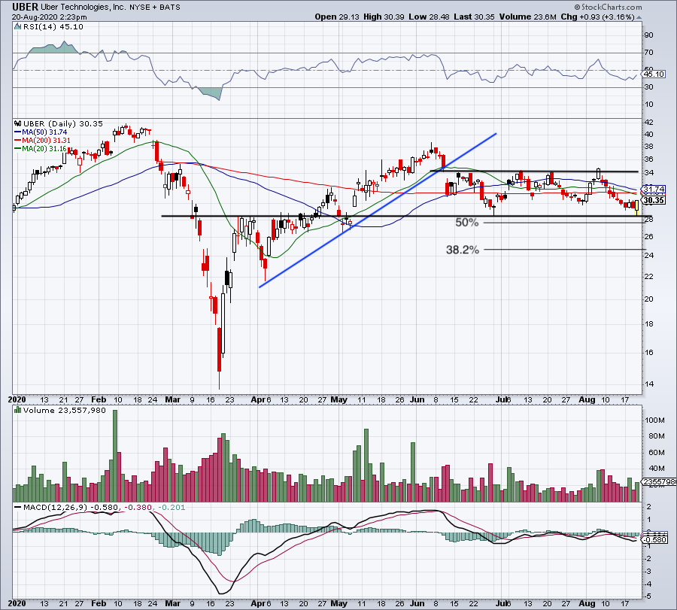Click the 90 level on RSI axis
The image size is (677, 610).
[648, 35]
